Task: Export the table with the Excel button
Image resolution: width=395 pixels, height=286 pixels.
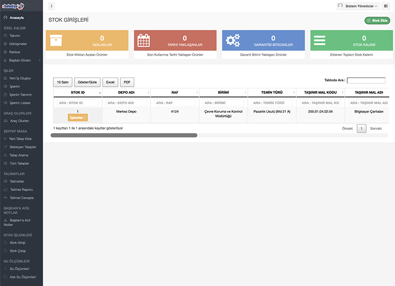Action: pyautogui.click(x=110, y=82)
